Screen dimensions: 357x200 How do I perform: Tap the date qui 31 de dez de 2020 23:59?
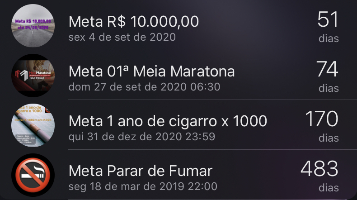pyautogui.click(x=142, y=136)
